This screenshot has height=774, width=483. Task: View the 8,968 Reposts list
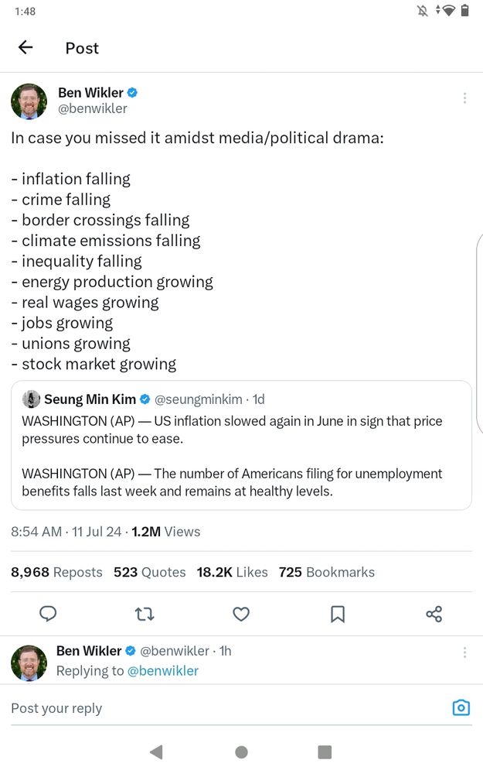point(56,572)
